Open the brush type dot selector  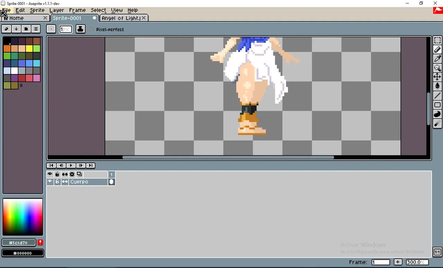(x=51, y=29)
